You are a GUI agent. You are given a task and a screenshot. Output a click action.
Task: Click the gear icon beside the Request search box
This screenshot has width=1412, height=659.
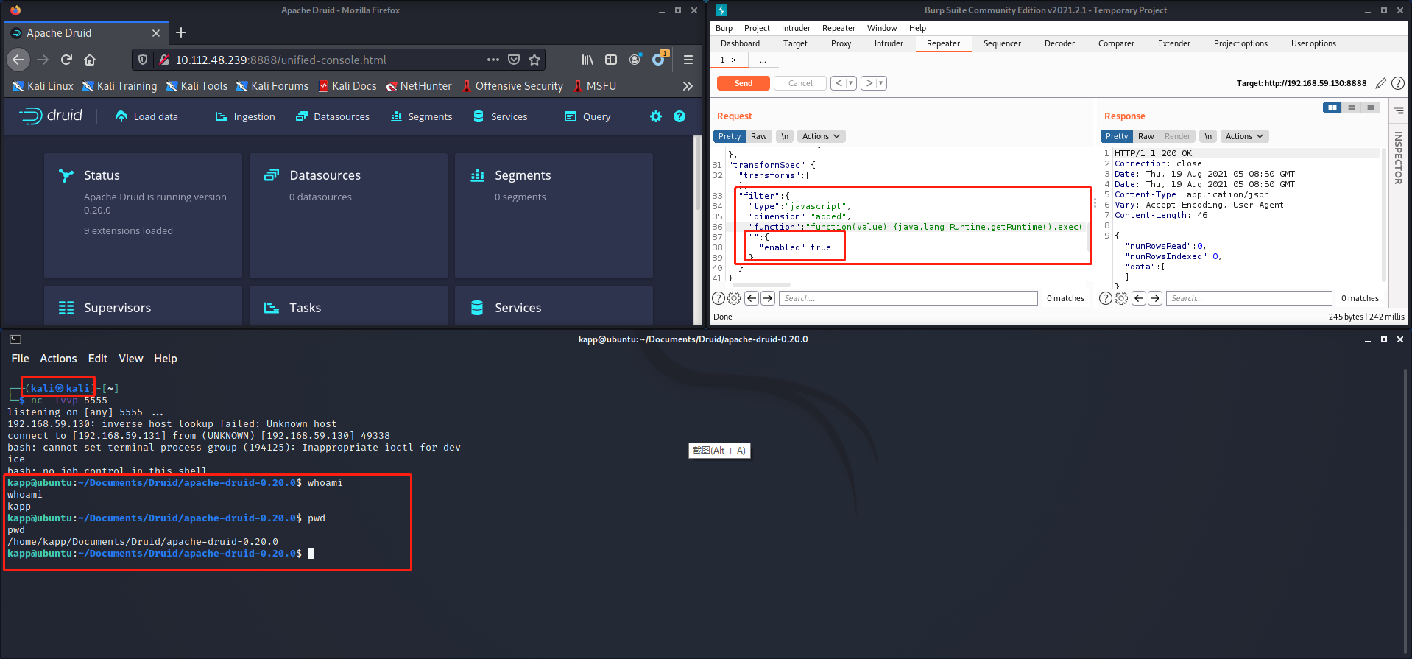tap(734, 298)
